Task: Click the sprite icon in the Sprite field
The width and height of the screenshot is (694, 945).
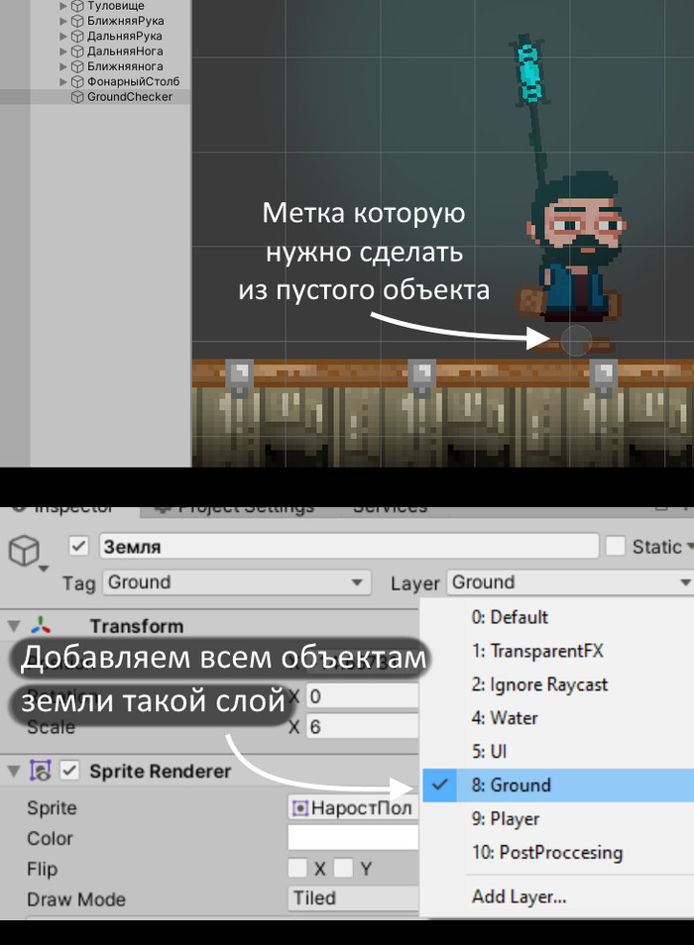Action: click(x=300, y=808)
